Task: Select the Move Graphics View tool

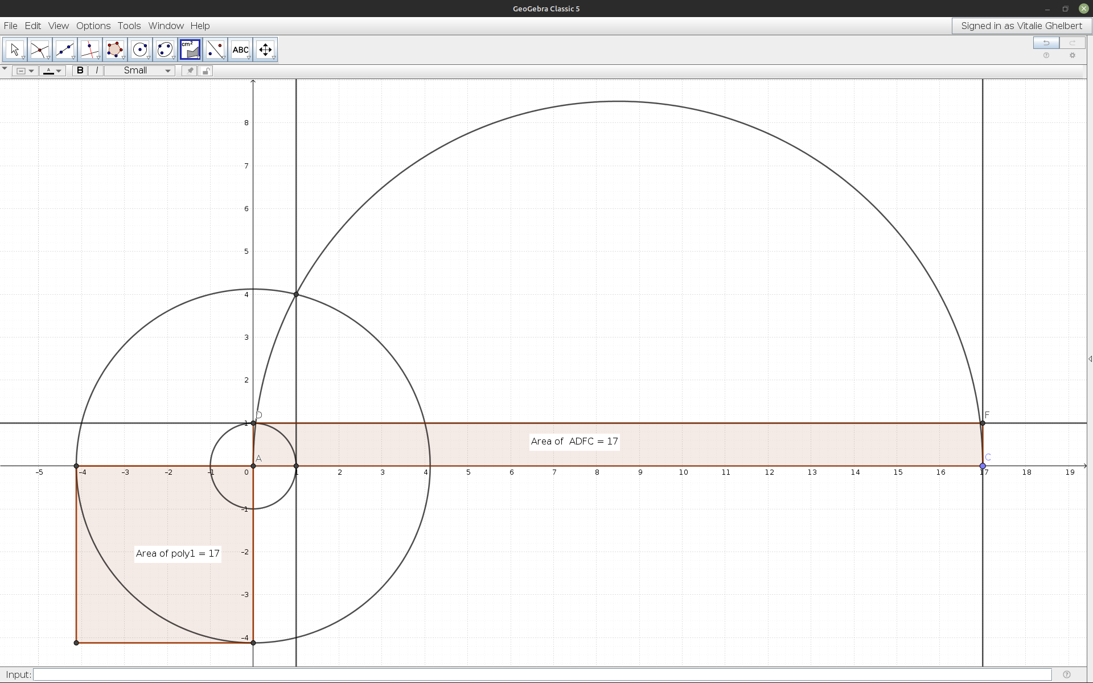Action: coord(265,50)
